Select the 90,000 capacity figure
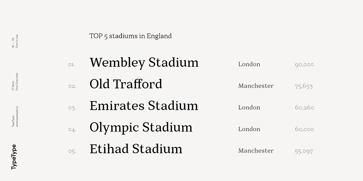Image resolution: width=363 pixels, height=181 pixels. tap(305, 65)
